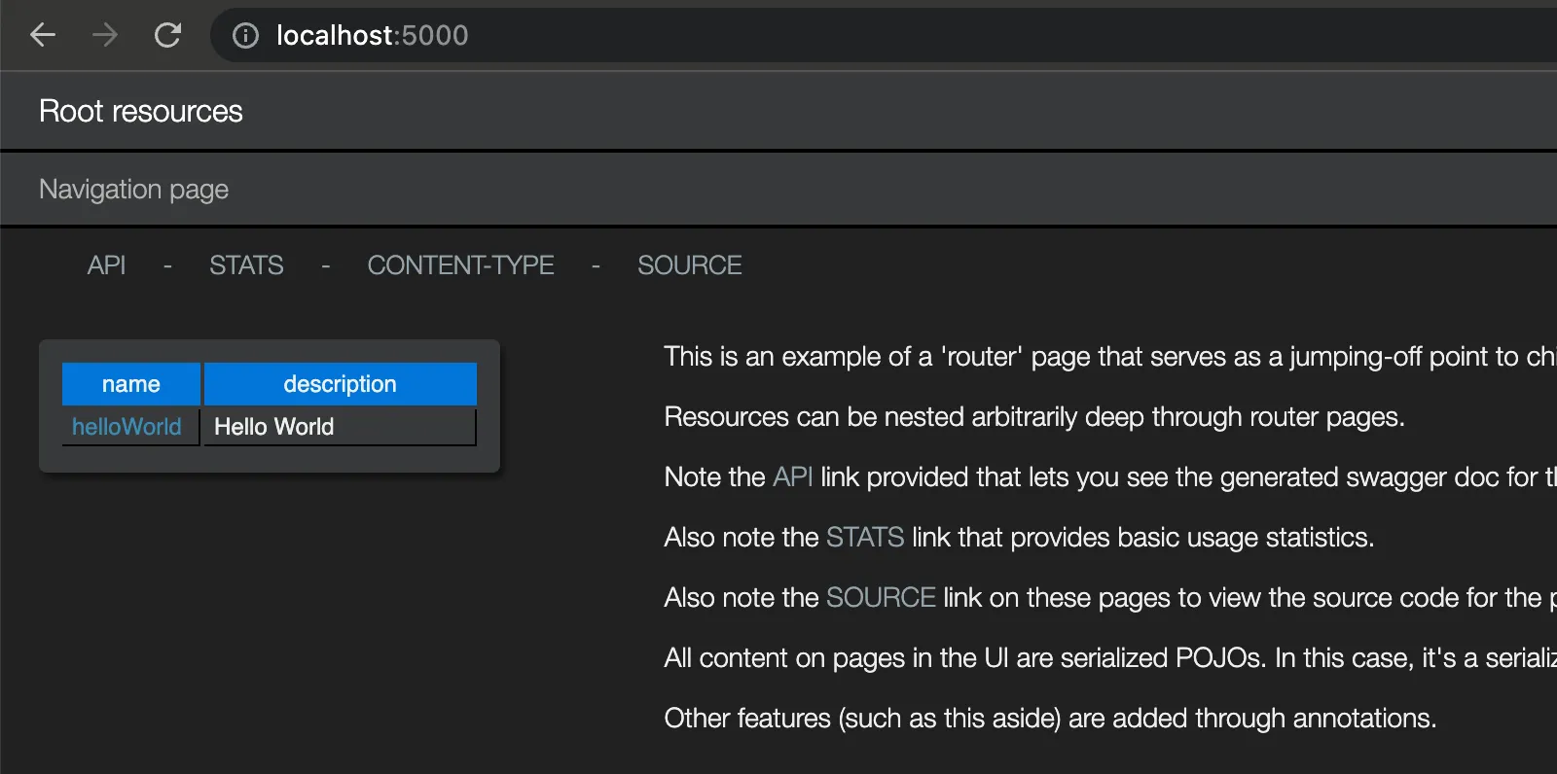The image size is (1557, 774).
Task: Click the 'name' column header
Action: point(131,384)
